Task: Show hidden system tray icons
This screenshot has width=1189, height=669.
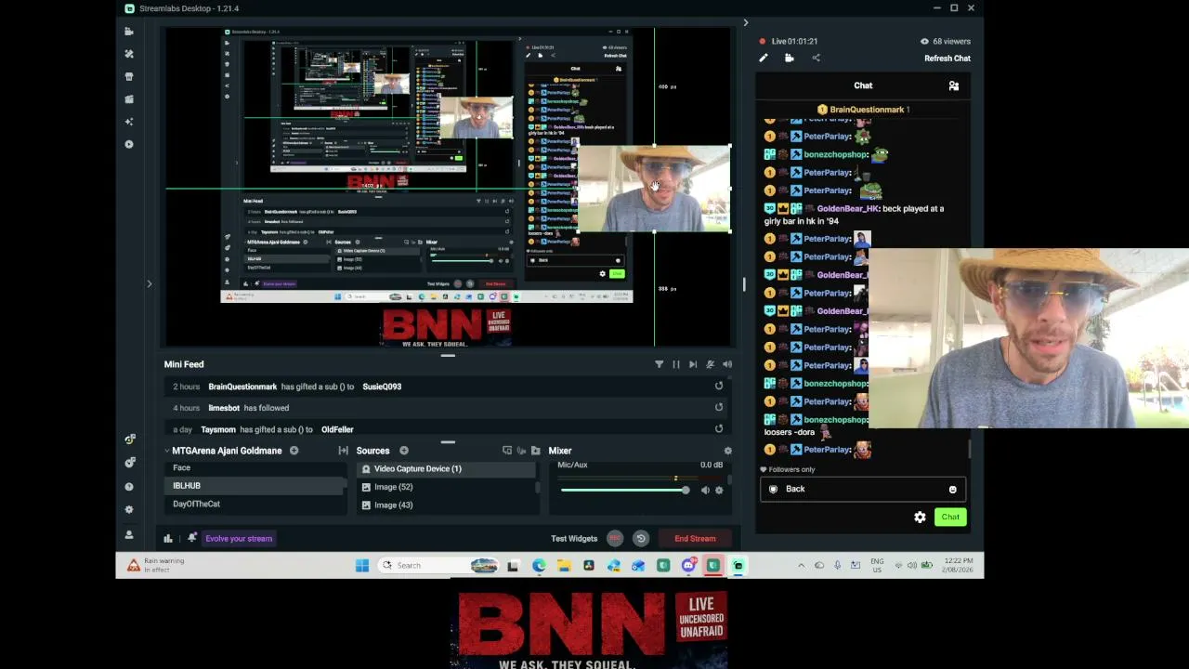Action: [x=801, y=565]
